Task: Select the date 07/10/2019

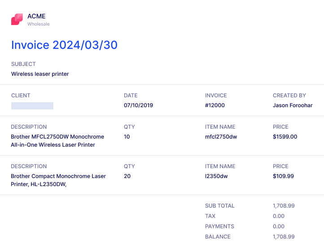Action: (x=138, y=105)
